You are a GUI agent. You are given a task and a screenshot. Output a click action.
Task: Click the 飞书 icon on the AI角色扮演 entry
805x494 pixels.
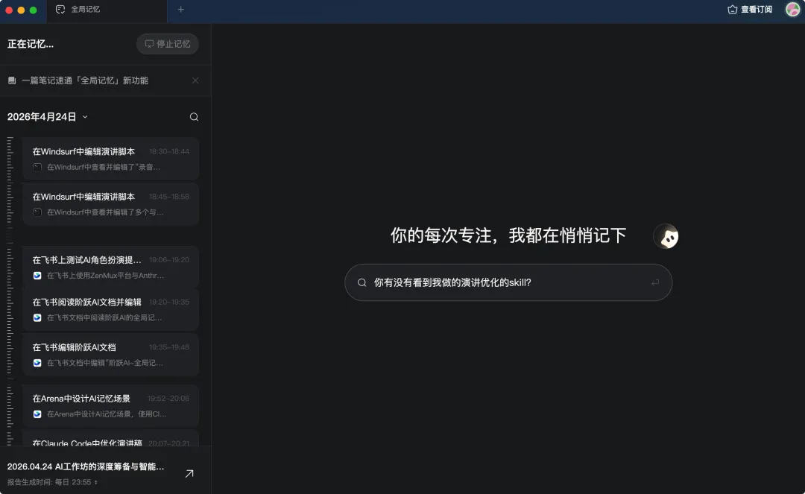(37, 274)
